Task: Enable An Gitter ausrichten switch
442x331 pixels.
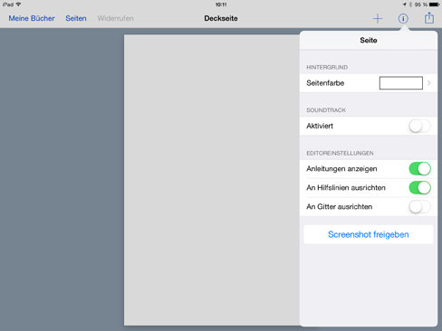Action: pyautogui.click(x=419, y=207)
